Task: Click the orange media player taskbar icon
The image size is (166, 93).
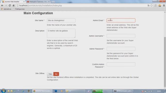Action: coord(62,91)
